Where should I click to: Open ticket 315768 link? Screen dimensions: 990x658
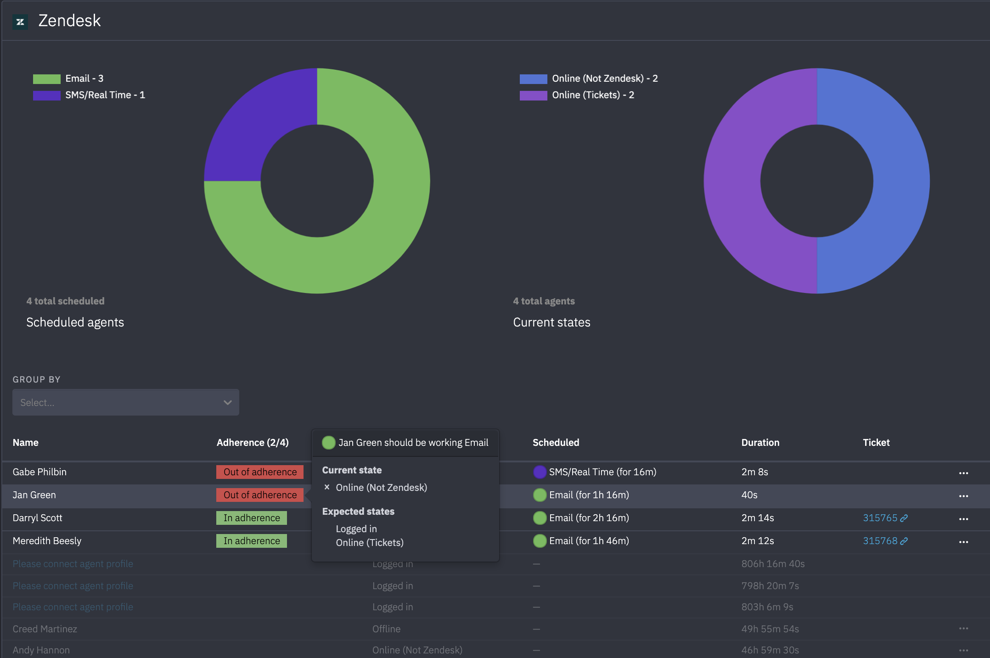click(880, 541)
